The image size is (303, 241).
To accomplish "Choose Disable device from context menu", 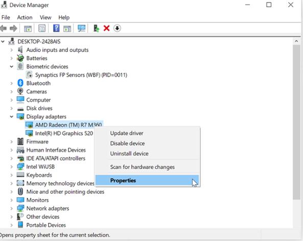I will point(147,143).
